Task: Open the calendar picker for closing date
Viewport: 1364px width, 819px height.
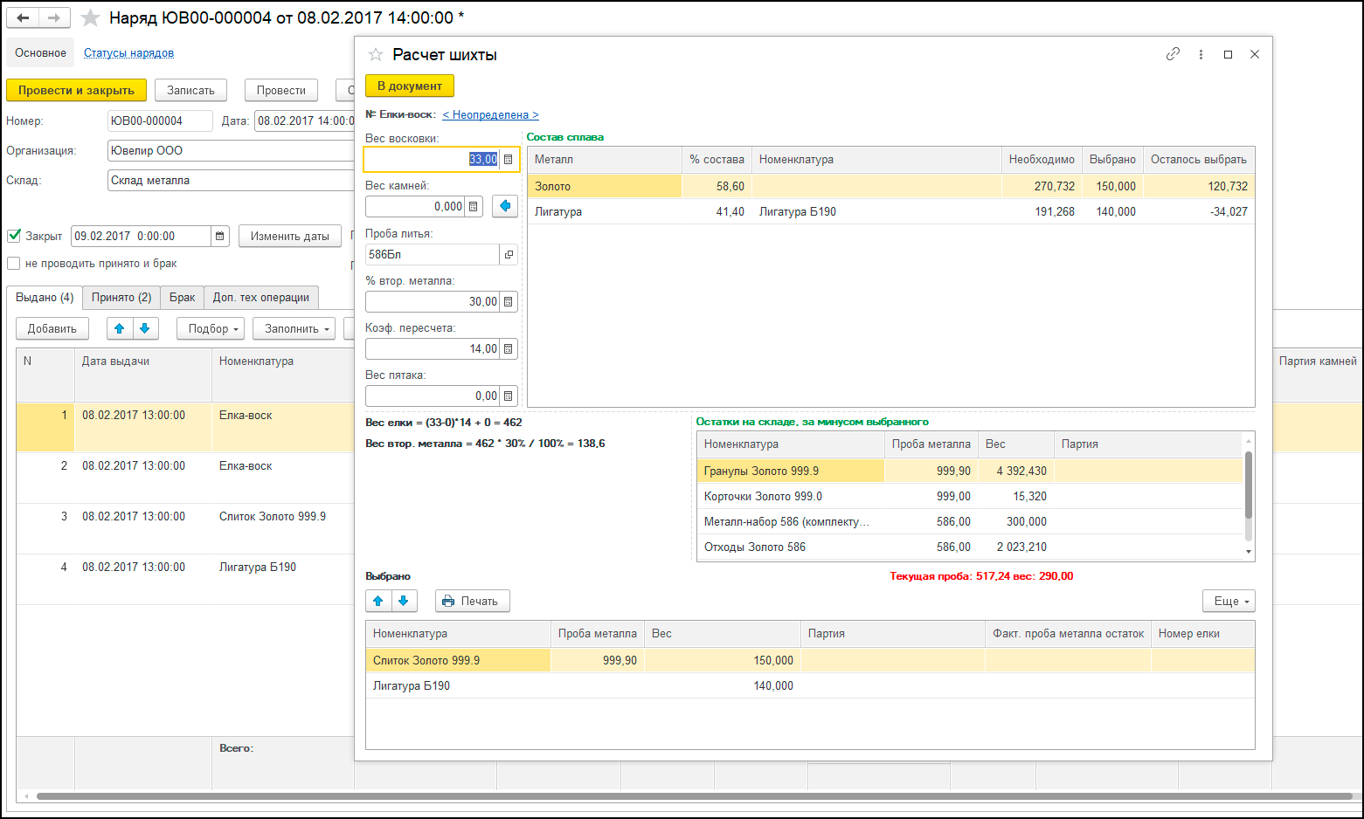Action: pyautogui.click(x=220, y=236)
